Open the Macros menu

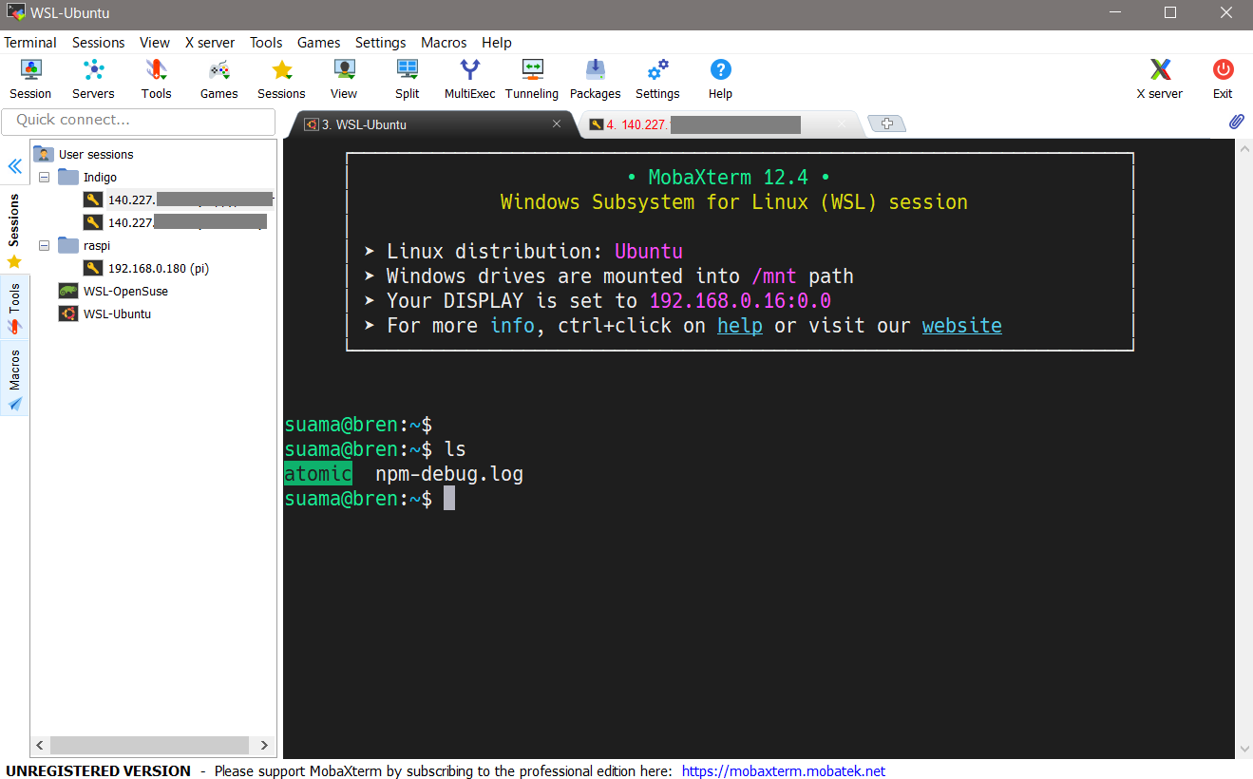point(443,42)
